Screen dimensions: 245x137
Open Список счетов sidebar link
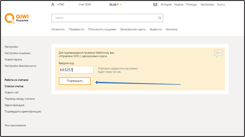(14, 86)
